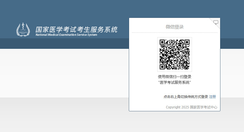Click the 使用微信扫一扫登录 instruction text
244x132 pixels.
pyautogui.click(x=175, y=77)
